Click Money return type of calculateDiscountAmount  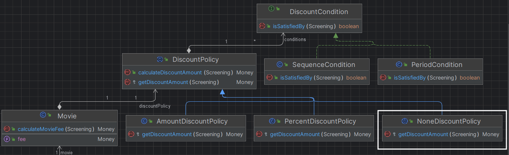[x=245, y=73]
